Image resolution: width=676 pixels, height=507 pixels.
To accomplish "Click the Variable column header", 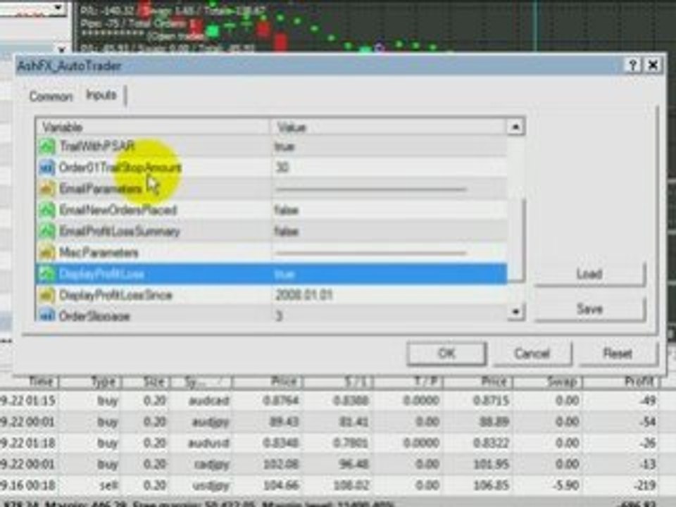I will (x=153, y=127).
